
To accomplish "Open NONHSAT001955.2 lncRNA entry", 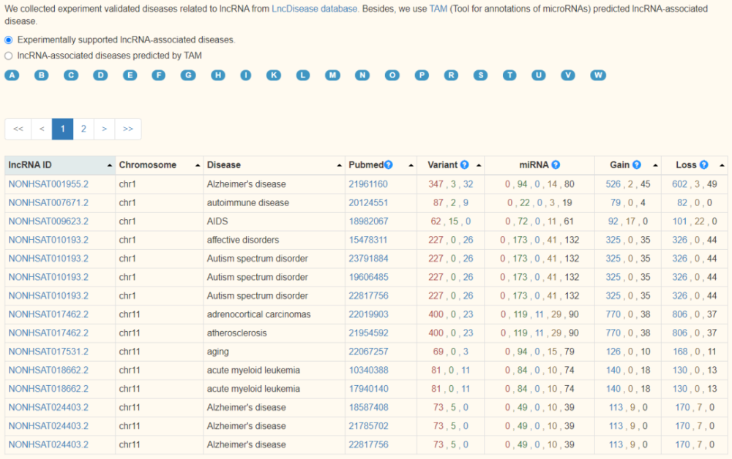I will tap(48, 184).
